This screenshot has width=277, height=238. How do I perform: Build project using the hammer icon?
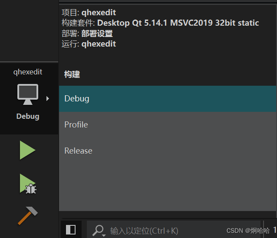tap(28, 216)
